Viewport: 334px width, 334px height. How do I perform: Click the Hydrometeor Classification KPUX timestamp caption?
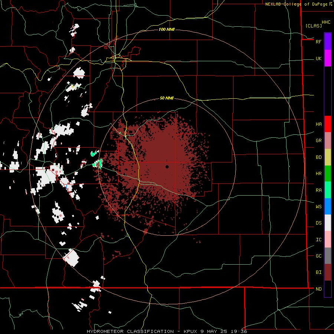167,331
